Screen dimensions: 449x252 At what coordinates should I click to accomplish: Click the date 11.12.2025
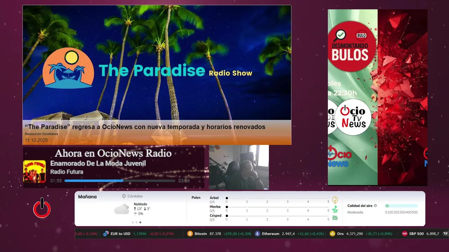(x=36, y=140)
